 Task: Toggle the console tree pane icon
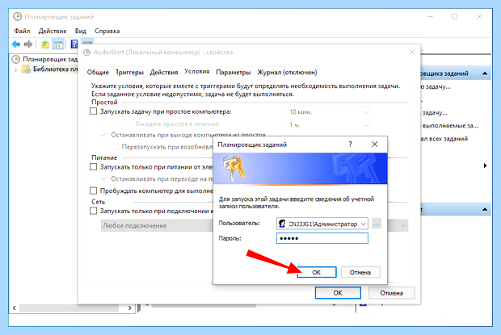tap(58, 44)
